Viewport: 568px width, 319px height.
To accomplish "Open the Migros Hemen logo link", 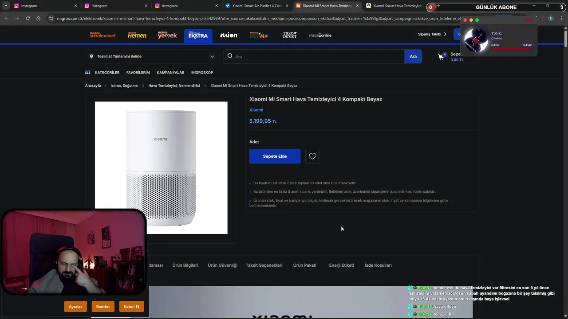I will point(137,35).
